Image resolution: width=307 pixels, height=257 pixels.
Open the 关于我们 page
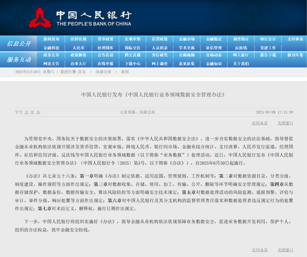point(241,64)
